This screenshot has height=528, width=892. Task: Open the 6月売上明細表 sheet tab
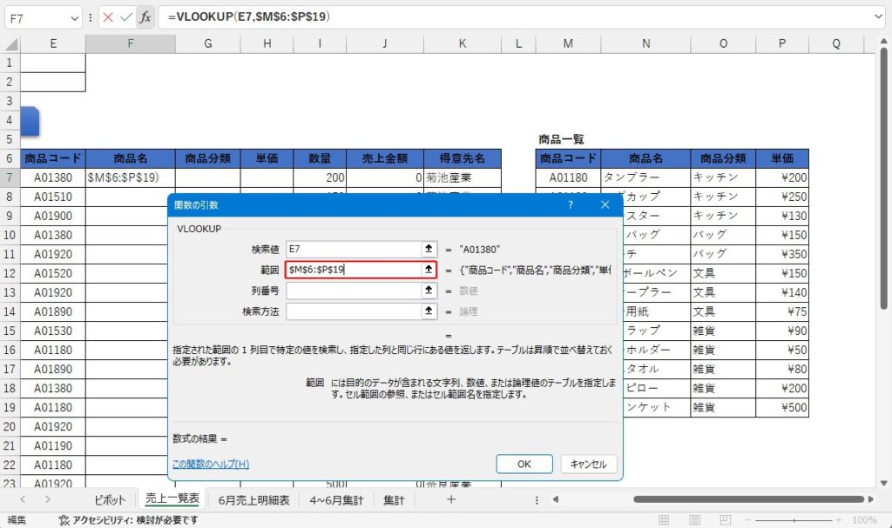(253, 499)
